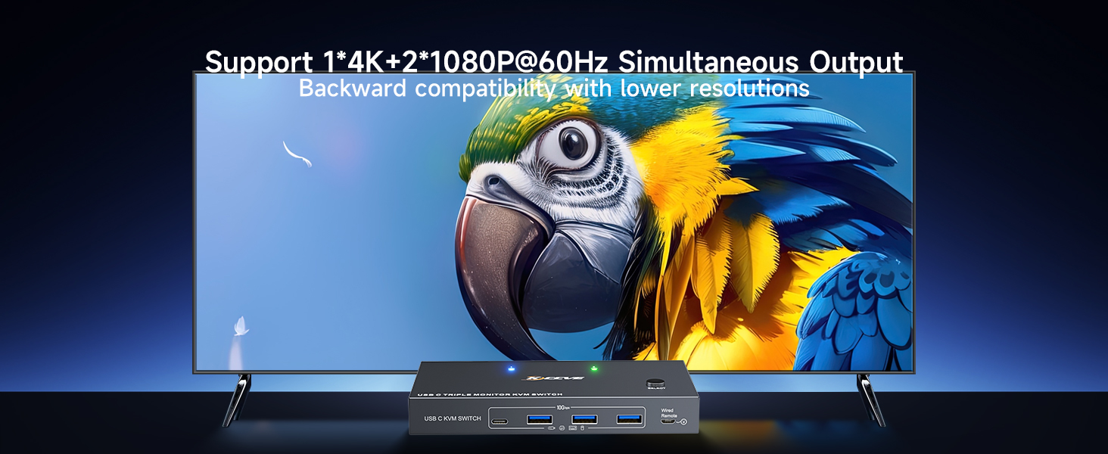This screenshot has height=454, width=1108.
Task: Click the green status LED indicator
Action: [594, 367]
